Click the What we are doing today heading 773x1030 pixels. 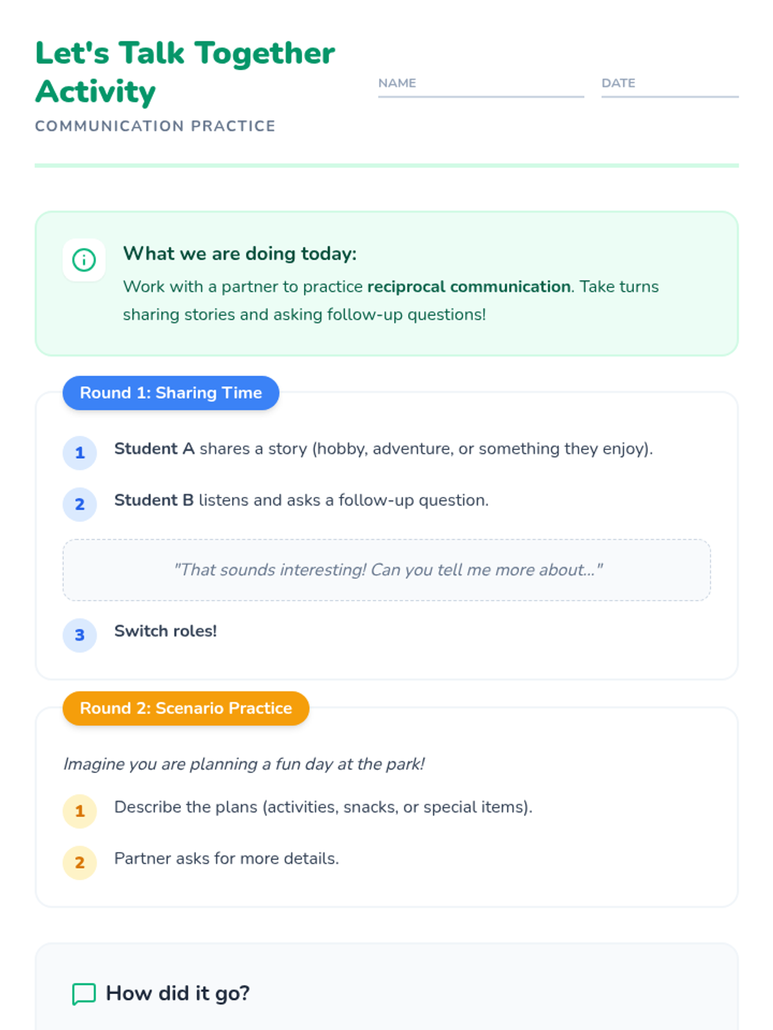tap(240, 254)
